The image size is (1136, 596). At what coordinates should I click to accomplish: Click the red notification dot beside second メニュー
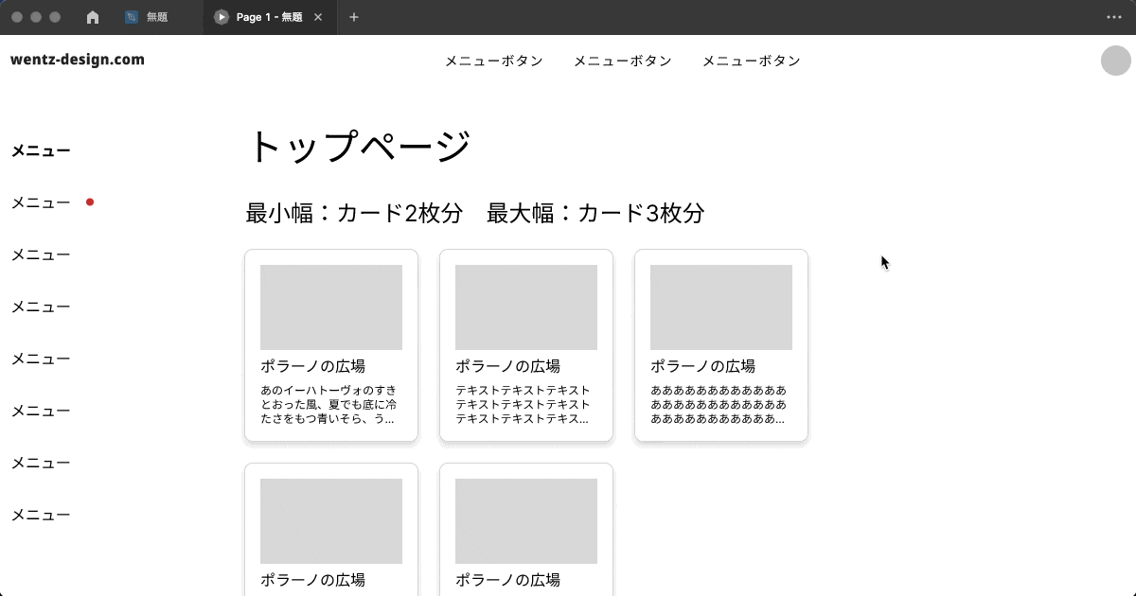[91, 201]
